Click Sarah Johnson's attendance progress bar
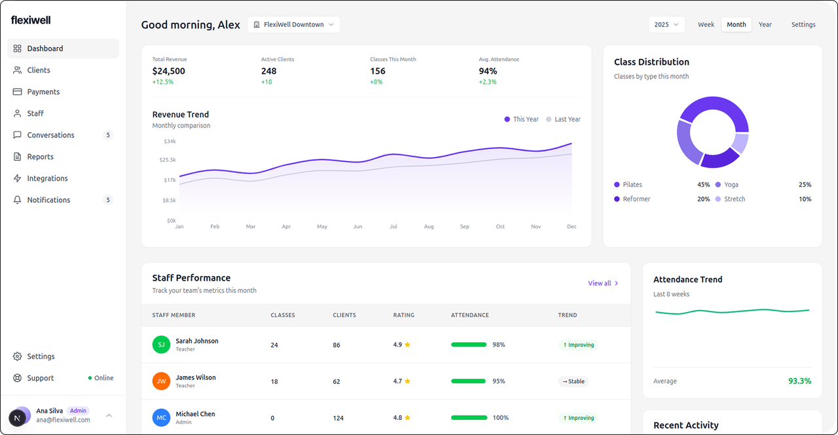This screenshot has width=838, height=435. (468, 344)
